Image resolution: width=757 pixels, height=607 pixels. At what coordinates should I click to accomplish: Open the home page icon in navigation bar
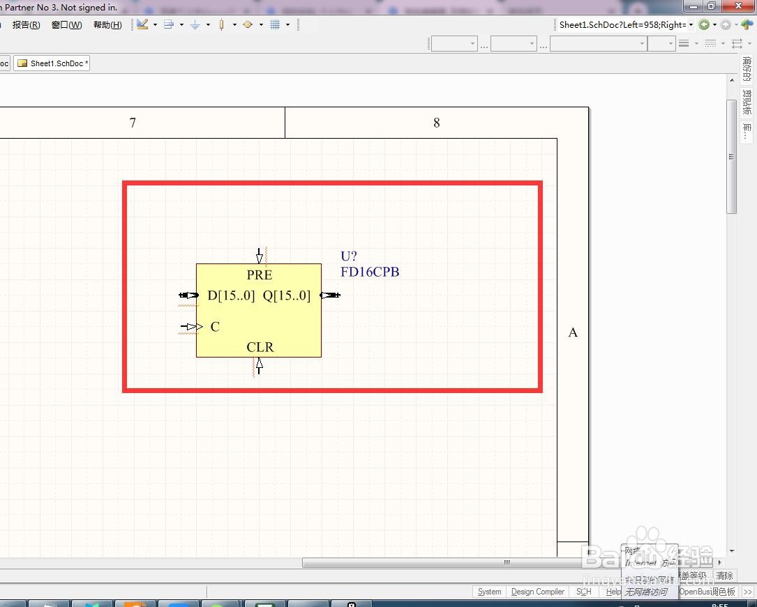click(747, 24)
